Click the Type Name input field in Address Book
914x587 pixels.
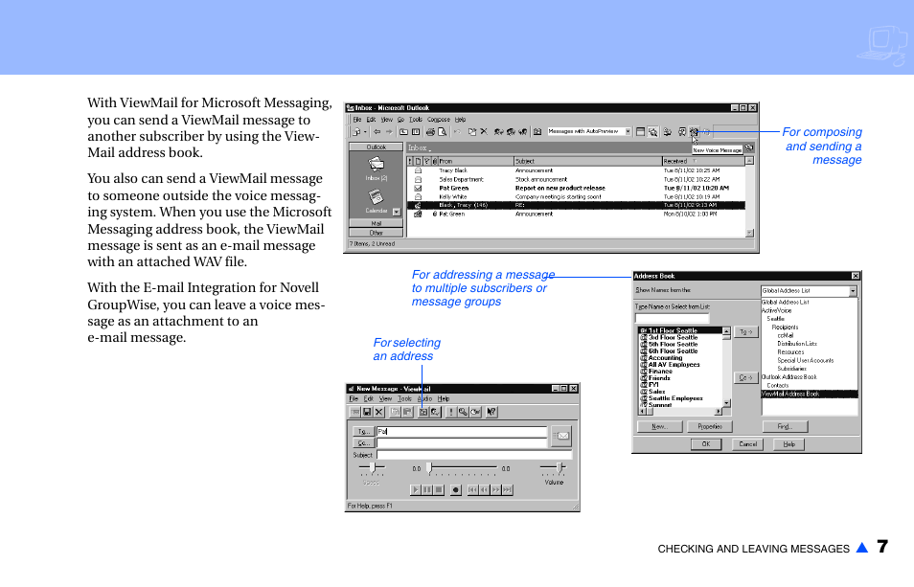(x=673, y=318)
